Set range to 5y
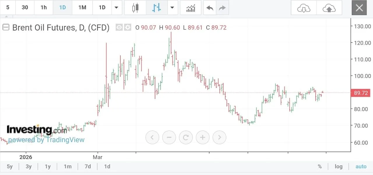The width and height of the screenshot is (373, 175). [x=10, y=167]
